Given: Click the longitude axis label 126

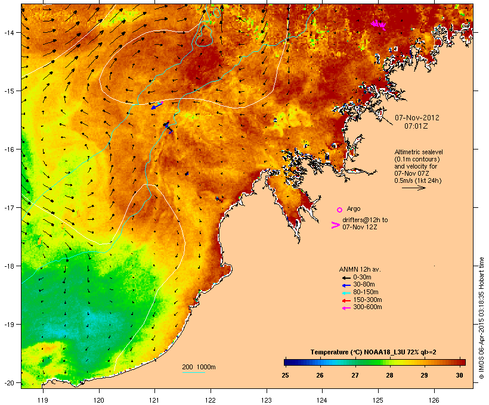Looking at the screenshot, I should click(x=434, y=400).
